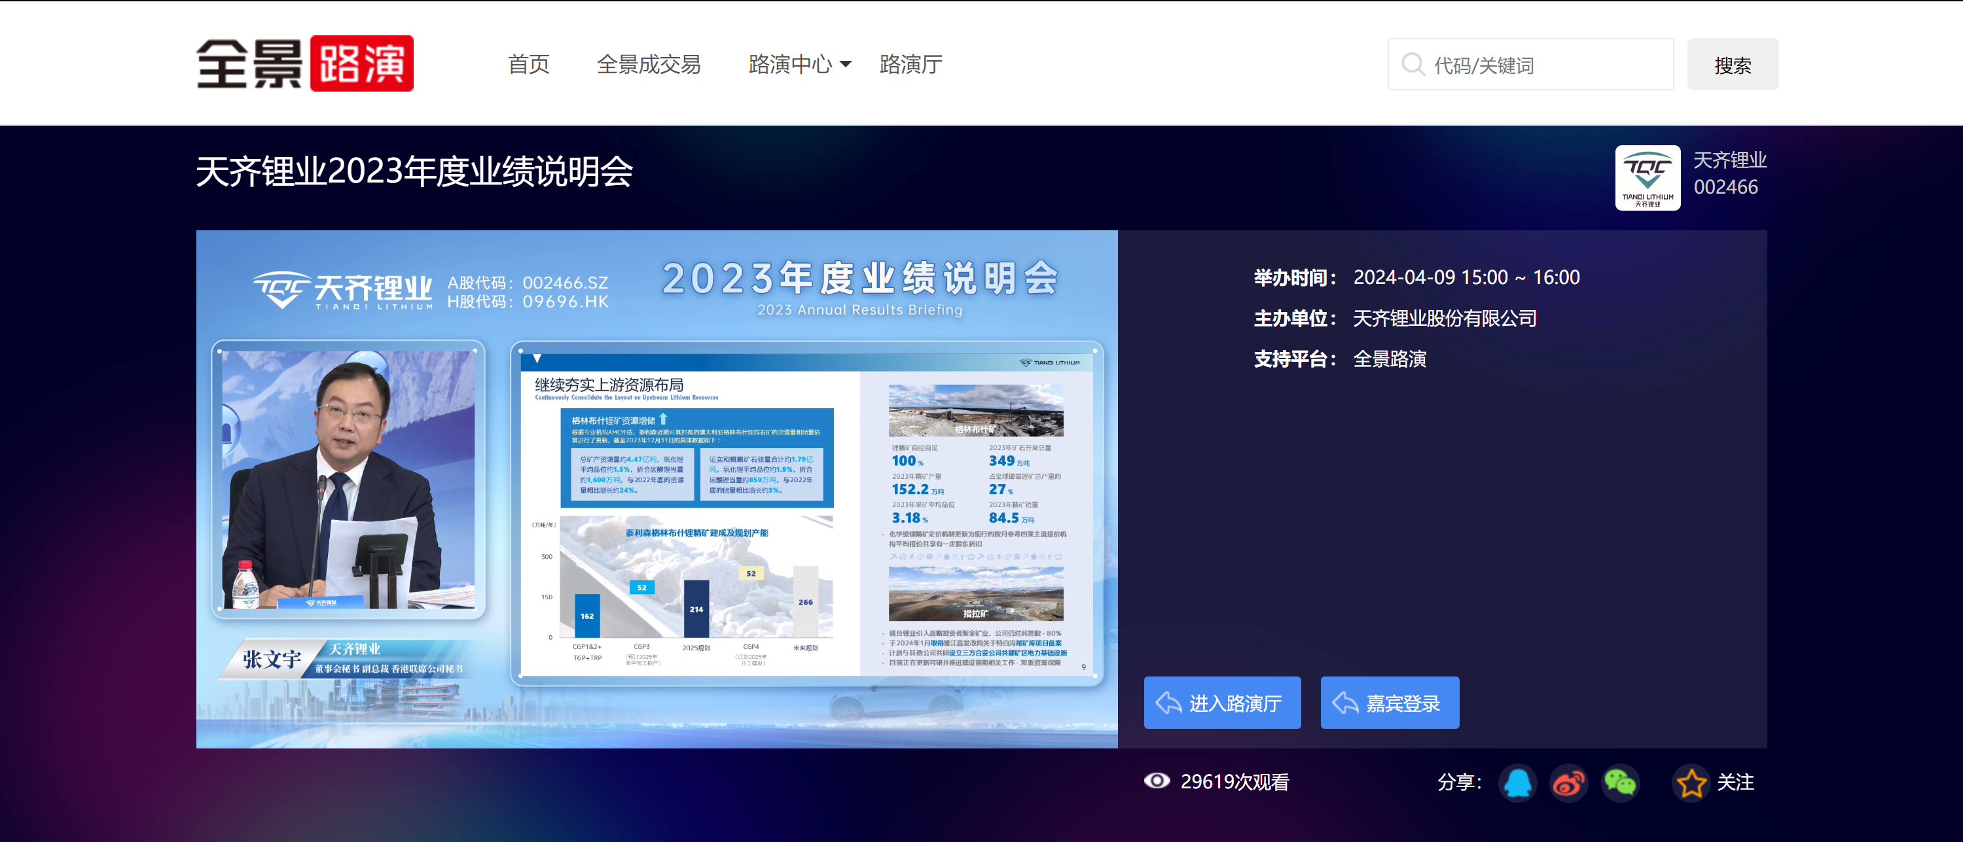Click the 全景路演 support platform text
The width and height of the screenshot is (1963, 842).
pyautogui.click(x=1389, y=359)
